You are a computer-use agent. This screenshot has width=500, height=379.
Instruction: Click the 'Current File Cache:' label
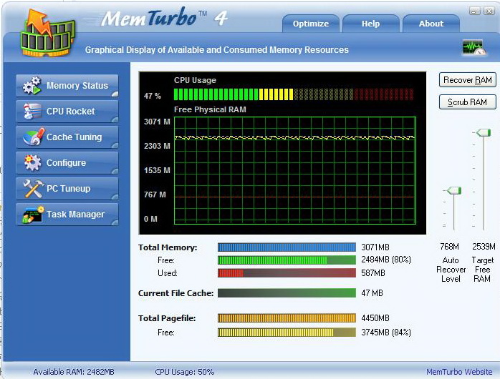176,293
